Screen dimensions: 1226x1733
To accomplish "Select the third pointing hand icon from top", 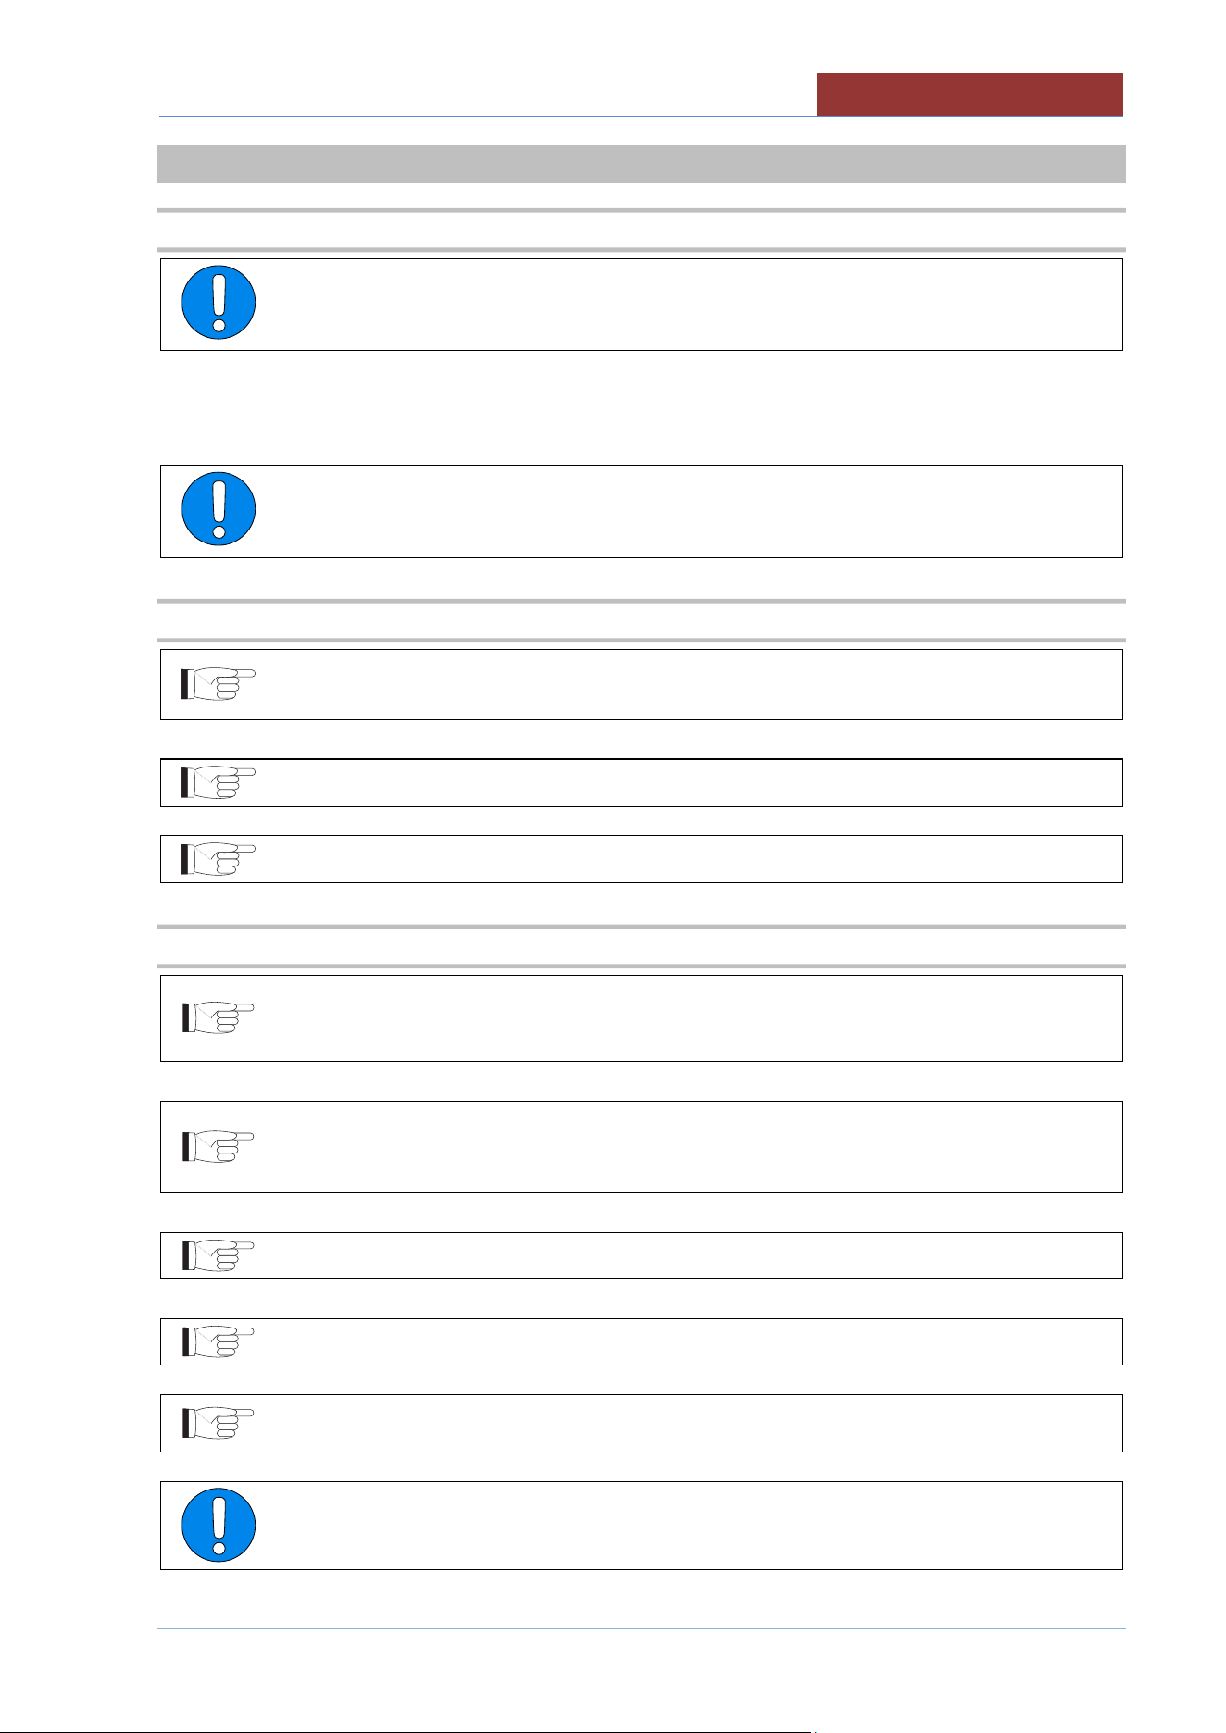I will [218, 859].
